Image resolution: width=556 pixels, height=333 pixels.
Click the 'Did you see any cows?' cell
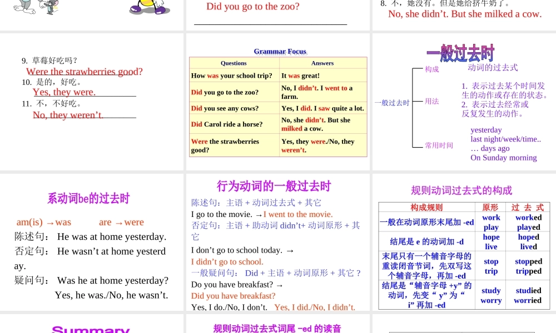pyautogui.click(x=235, y=108)
